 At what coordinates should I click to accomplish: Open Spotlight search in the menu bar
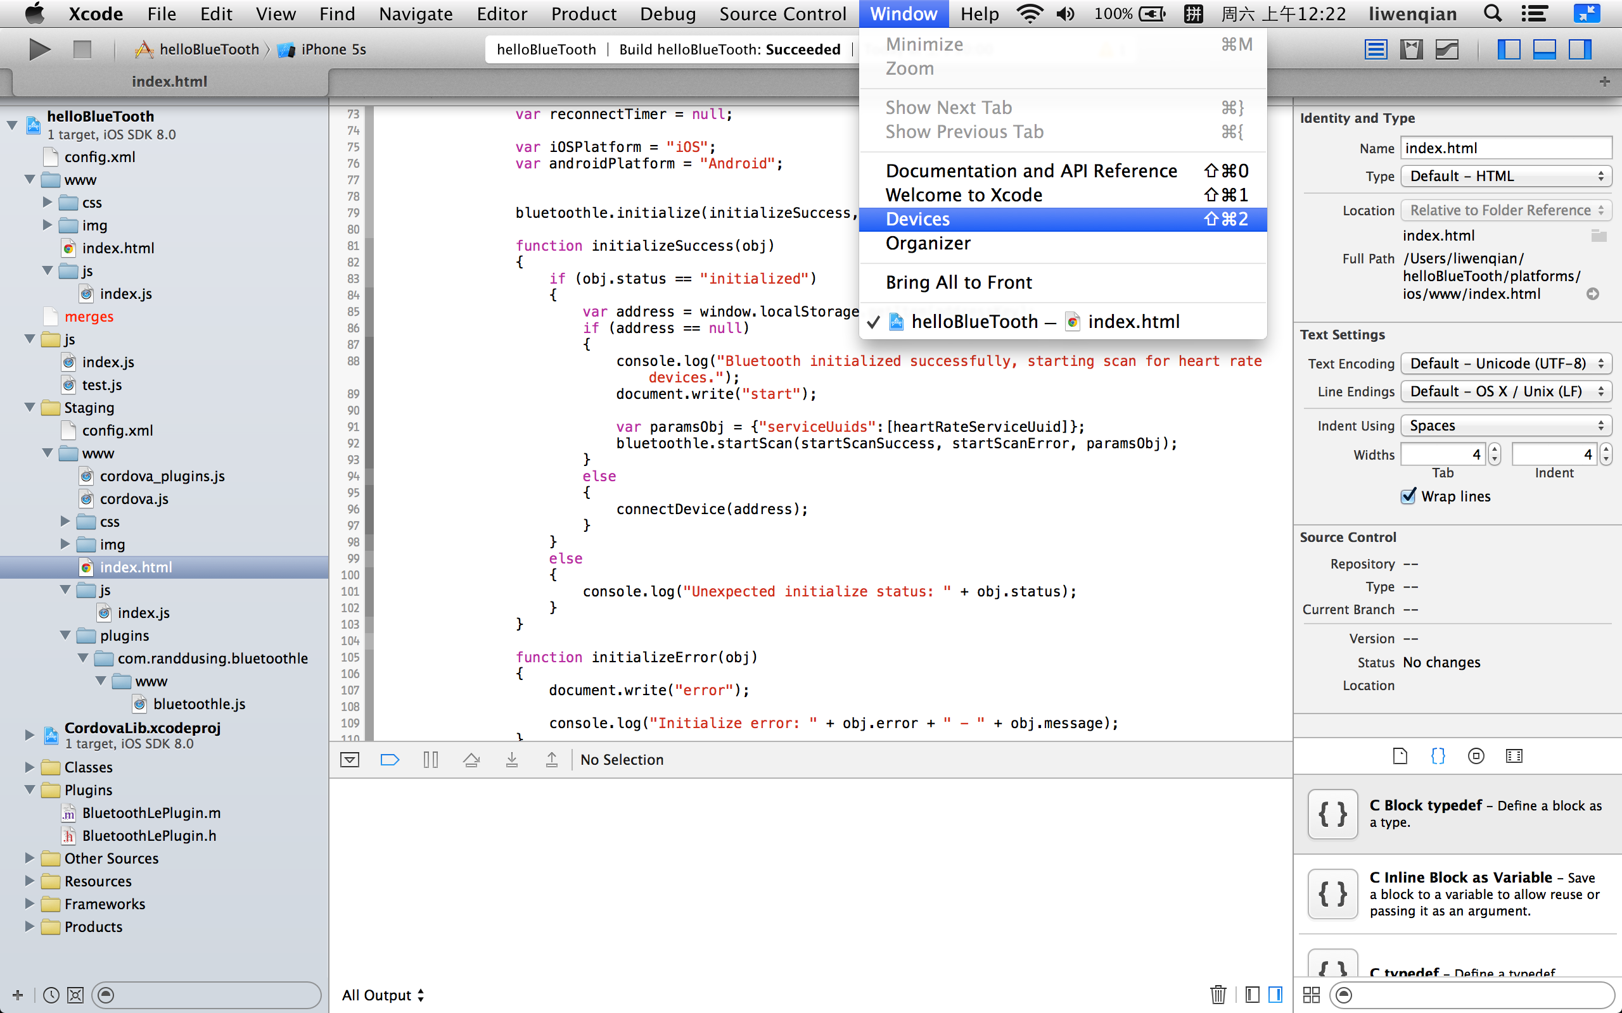click(x=1492, y=13)
